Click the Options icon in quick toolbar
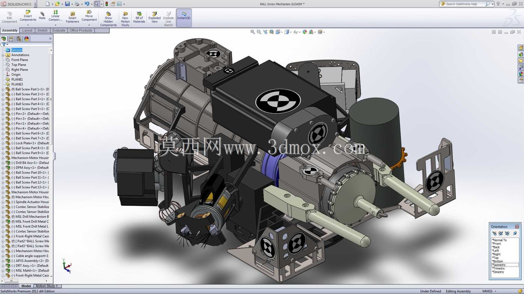Screen dimensions: 524x294 pos(119,4)
